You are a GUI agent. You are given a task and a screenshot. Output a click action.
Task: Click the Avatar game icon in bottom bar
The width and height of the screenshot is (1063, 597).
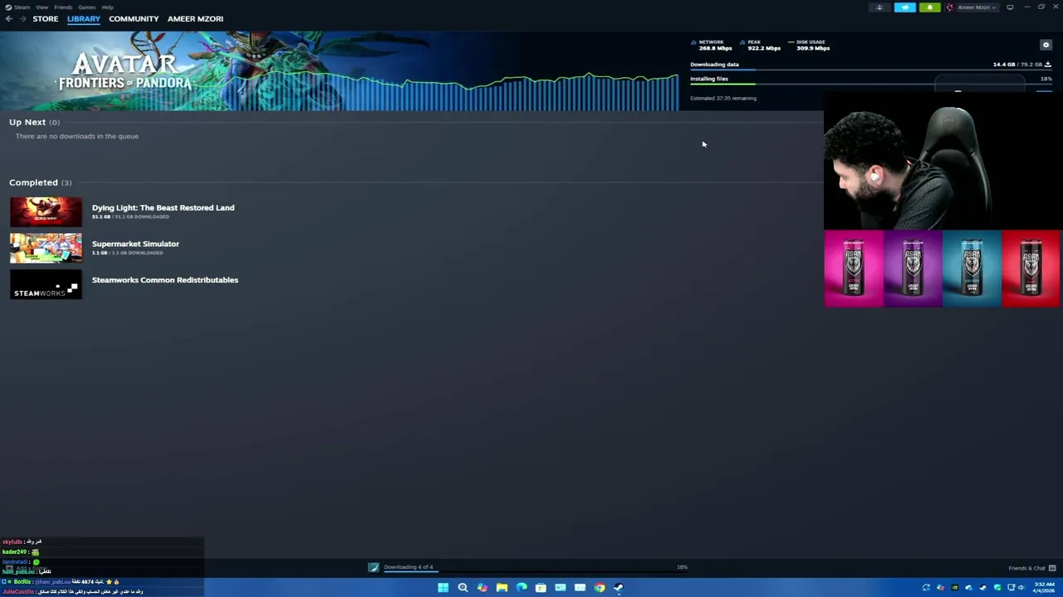click(374, 568)
